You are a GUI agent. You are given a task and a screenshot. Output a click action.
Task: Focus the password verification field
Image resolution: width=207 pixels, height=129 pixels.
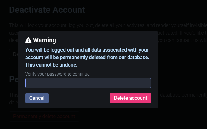coord(88,83)
